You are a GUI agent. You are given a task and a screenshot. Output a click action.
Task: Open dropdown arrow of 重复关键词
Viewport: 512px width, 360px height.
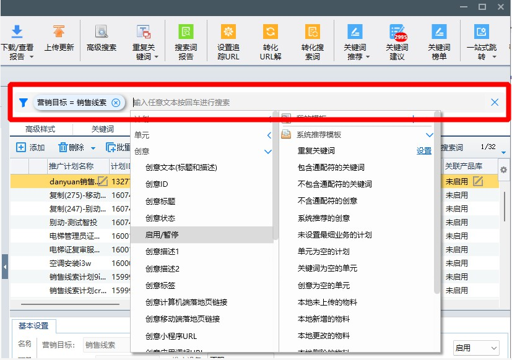pos(156,57)
